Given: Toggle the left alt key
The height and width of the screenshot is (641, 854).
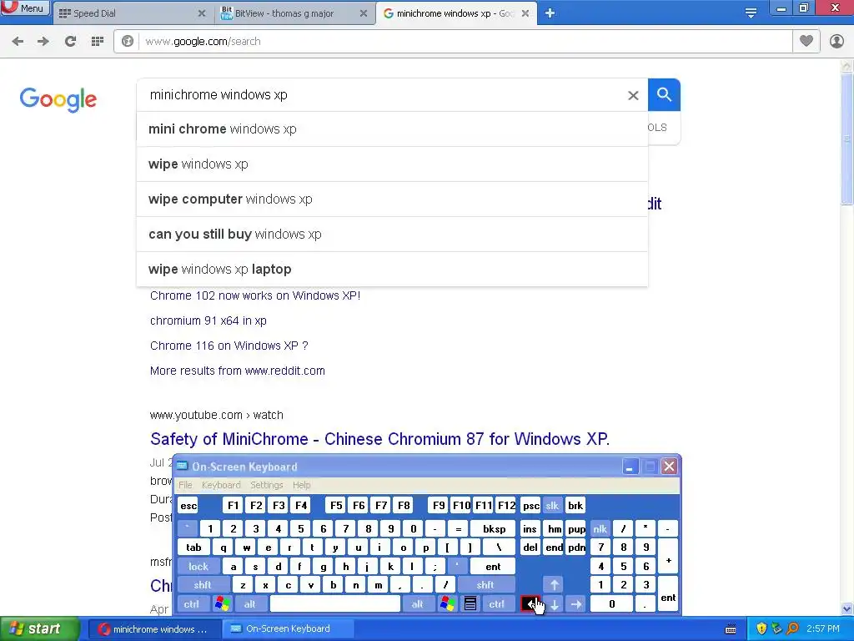Looking at the screenshot, I should tap(250, 604).
